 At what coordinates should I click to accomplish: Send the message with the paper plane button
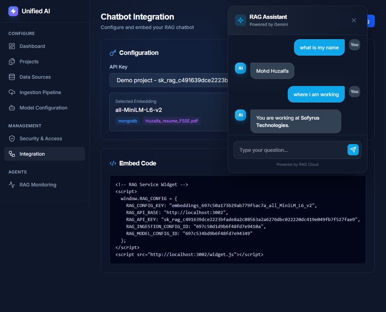[353, 150]
